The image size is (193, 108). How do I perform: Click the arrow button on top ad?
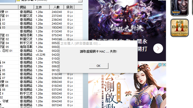[x=158, y=48]
